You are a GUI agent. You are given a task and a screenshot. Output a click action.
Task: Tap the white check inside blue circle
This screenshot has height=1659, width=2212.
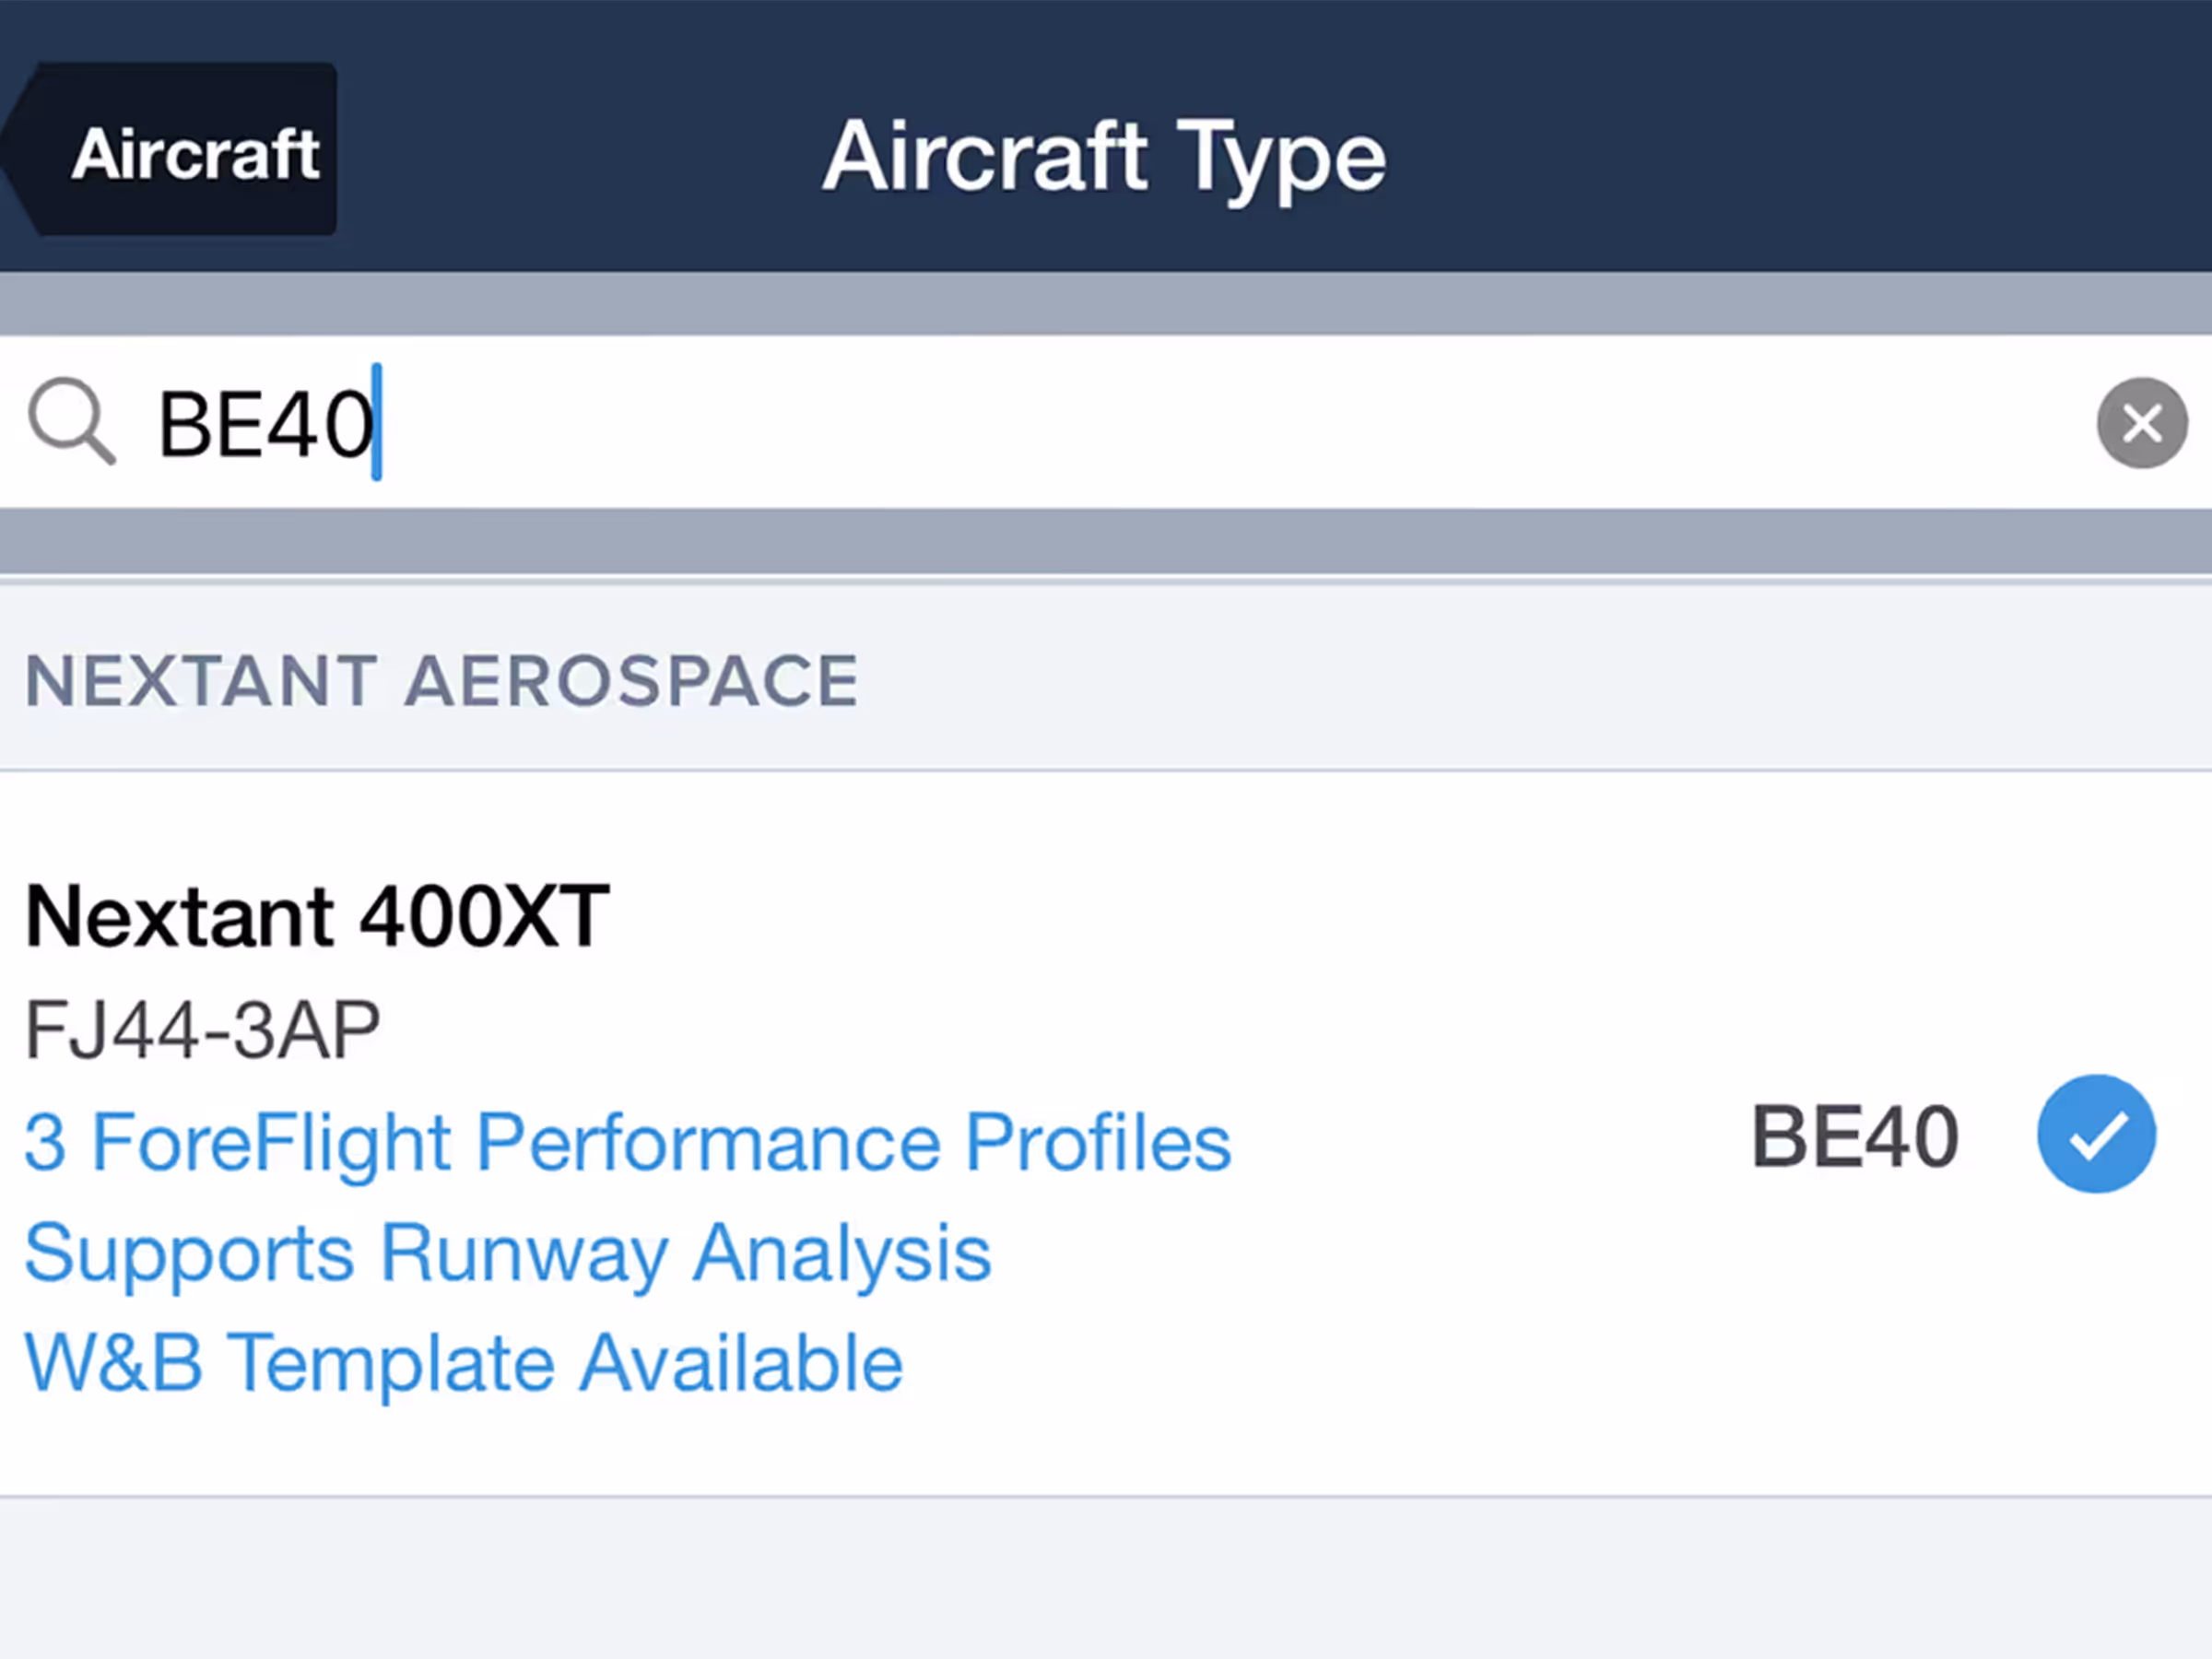coord(2097,1135)
